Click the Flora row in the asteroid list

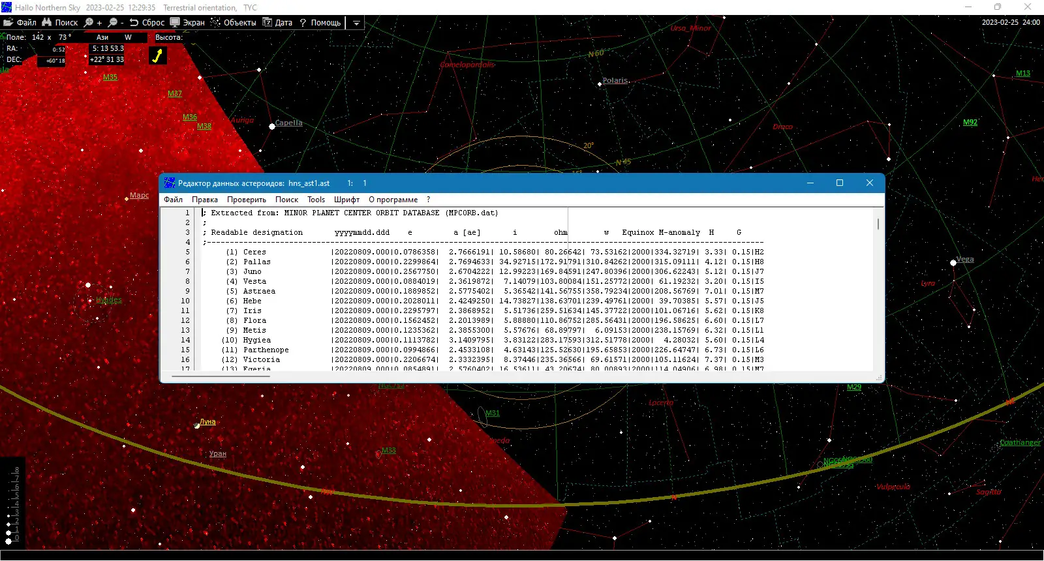[483, 320]
